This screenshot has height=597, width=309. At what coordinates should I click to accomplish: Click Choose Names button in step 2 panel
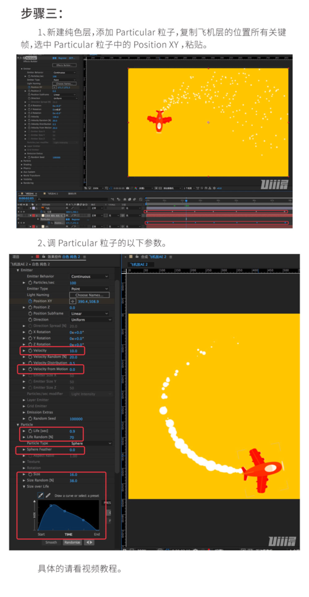(90, 295)
